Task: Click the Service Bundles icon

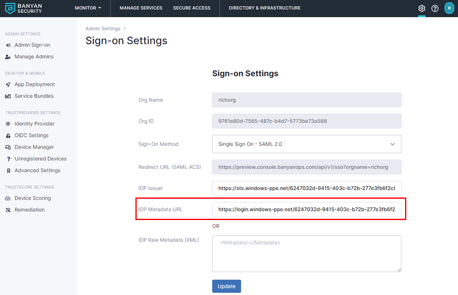Action: tap(8, 96)
